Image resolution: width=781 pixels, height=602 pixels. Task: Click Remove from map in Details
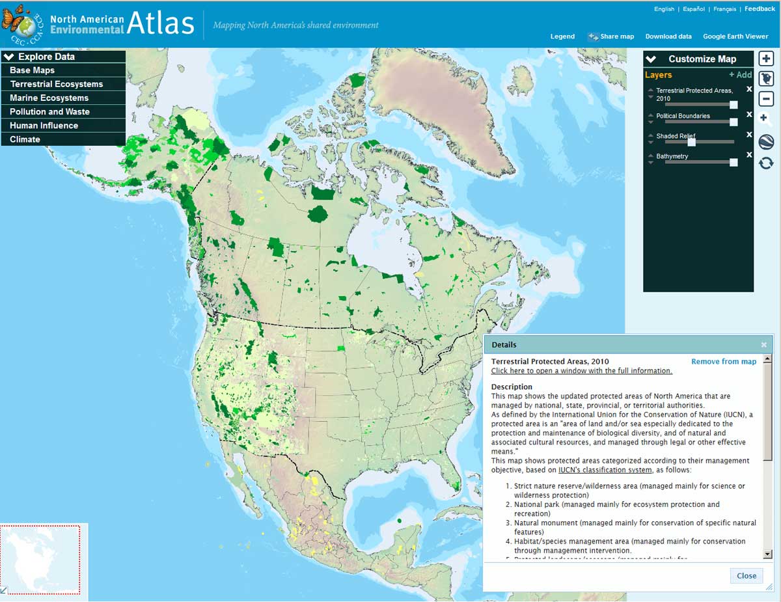724,362
